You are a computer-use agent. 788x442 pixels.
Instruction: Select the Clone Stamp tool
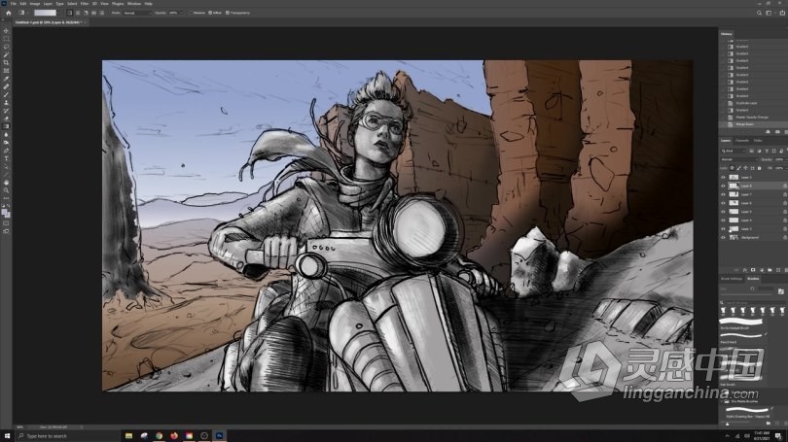[6, 102]
